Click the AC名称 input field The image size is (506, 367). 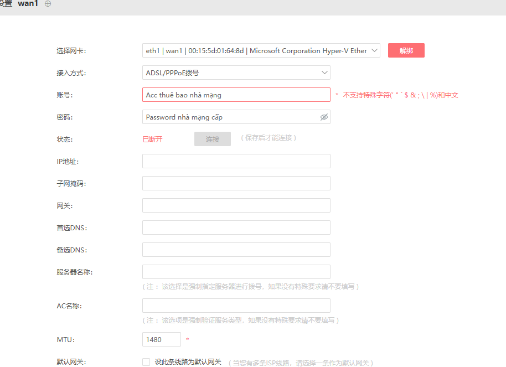[236, 306]
